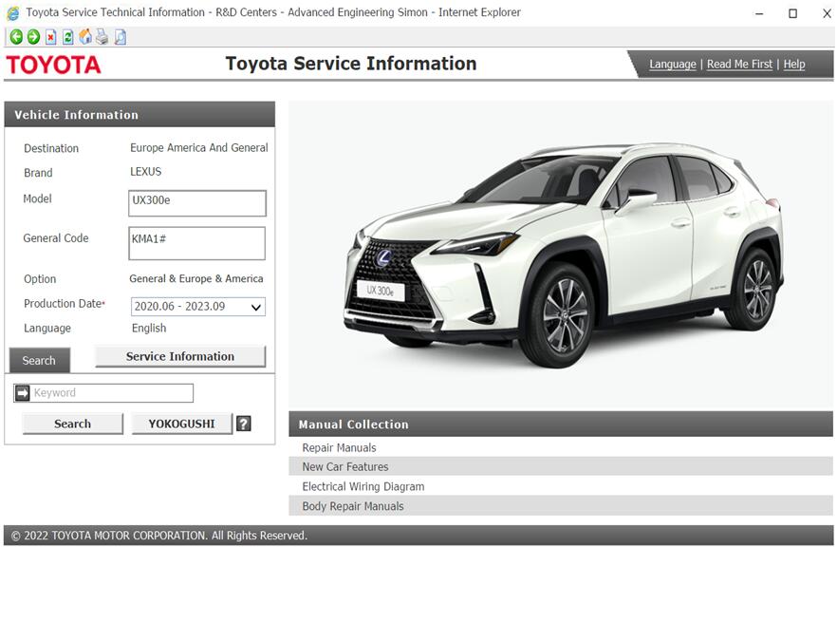837x642 pixels.
Task: Select the Search tab
Action: coord(40,361)
